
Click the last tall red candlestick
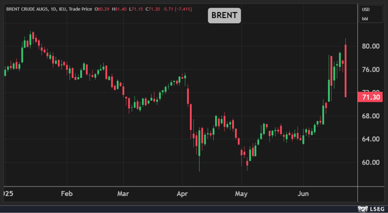pyautogui.click(x=346, y=70)
